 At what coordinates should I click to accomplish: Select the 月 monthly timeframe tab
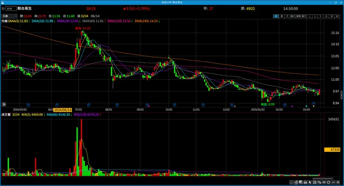[287, 16]
